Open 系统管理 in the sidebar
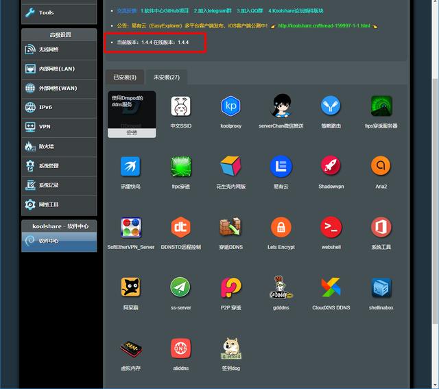Viewport: 439px width, 389px height. 59,166
